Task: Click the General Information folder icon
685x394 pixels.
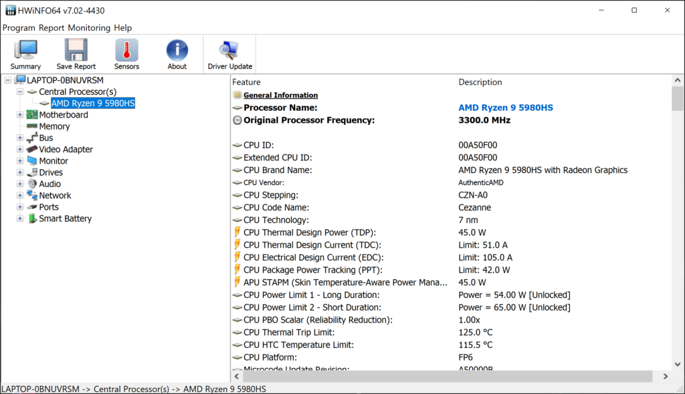Action: tap(237, 95)
